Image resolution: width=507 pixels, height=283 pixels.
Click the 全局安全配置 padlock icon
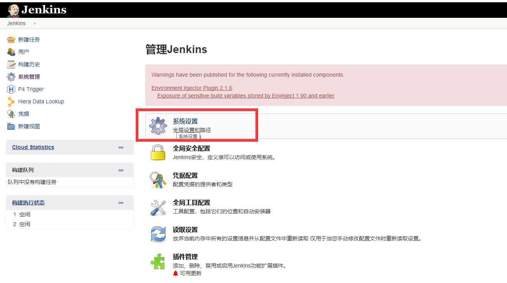[158, 152]
